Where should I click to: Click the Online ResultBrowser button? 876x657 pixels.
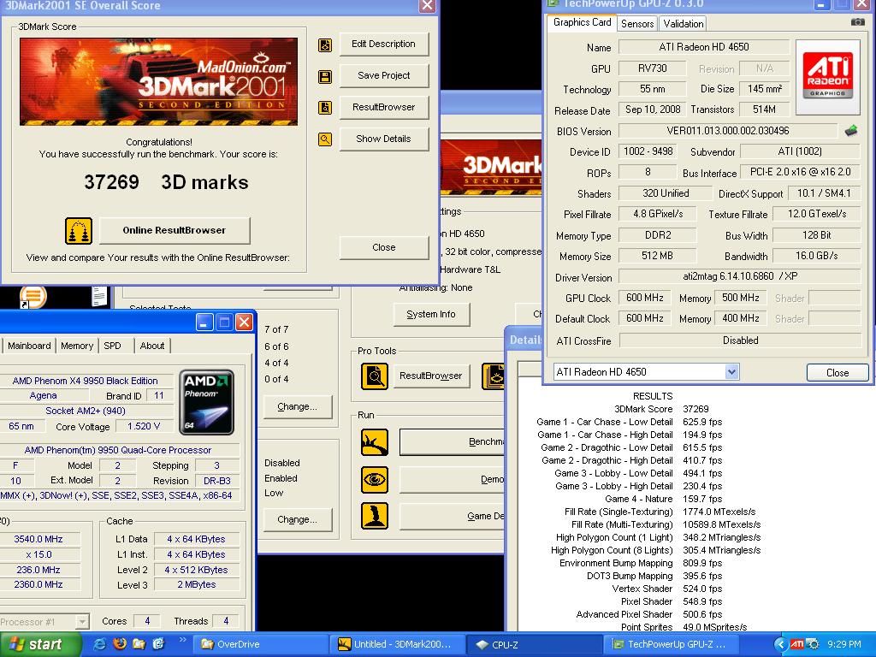coord(175,230)
